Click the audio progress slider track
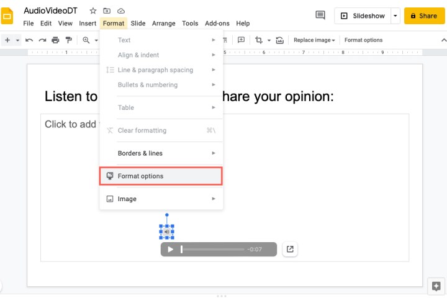Viewport: 447px width, 298px height. click(x=213, y=250)
